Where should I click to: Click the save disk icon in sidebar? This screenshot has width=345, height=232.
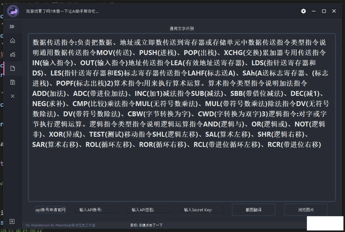tap(12, 82)
